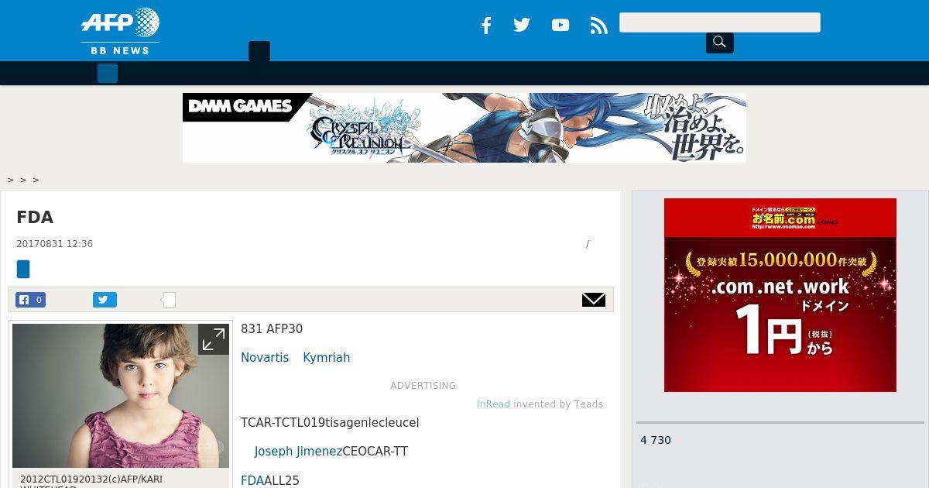Screen dimensions: 929x488
Task: Click the magnifier search button
Action: [x=719, y=42]
